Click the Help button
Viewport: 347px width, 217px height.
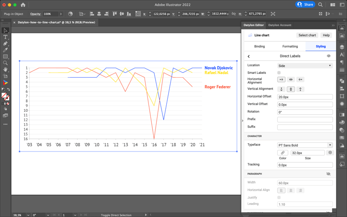(x=326, y=35)
